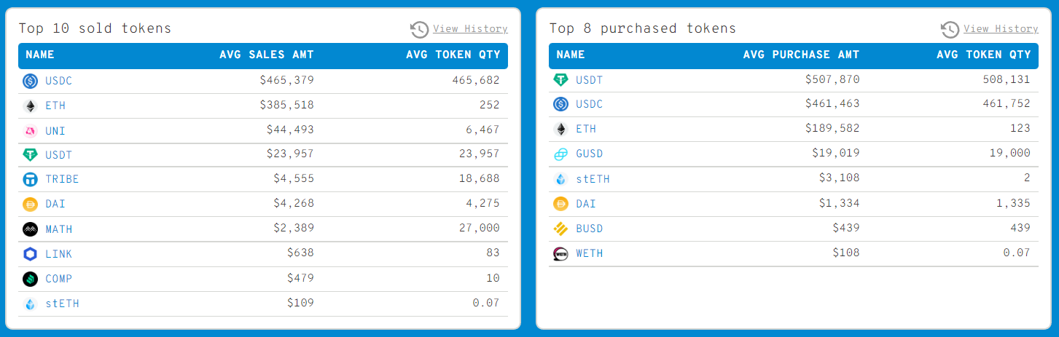Click NAME header in purchased tokens table
1059x337 pixels.
tap(571, 55)
